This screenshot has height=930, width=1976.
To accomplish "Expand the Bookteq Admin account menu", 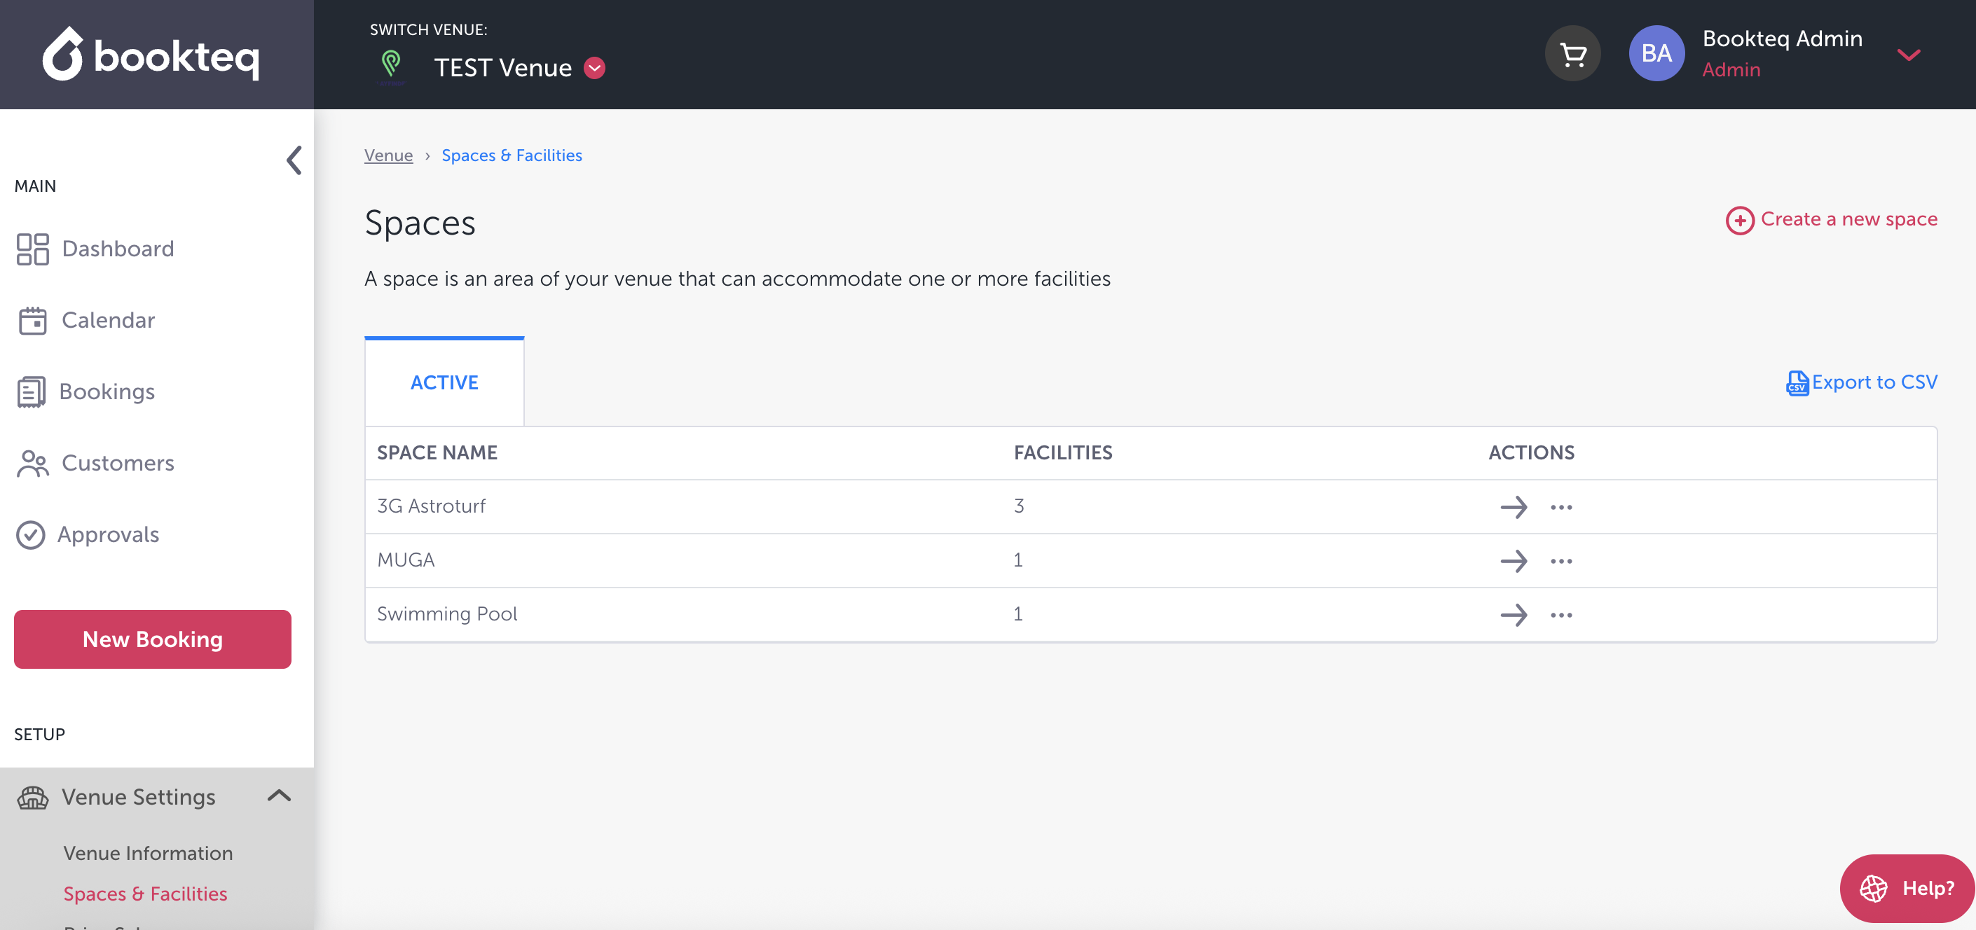I will pyautogui.click(x=1908, y=55).
